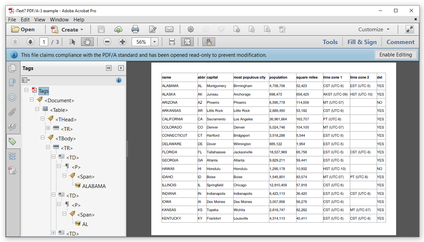This screenshot has height=242, width=424.
Task: Open the Tools pane
Action: coord(330,42)
